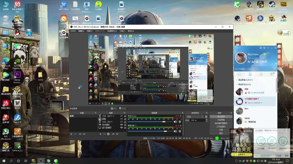
Task: Pop out the scenes dock panel
Action: [96, 113]
